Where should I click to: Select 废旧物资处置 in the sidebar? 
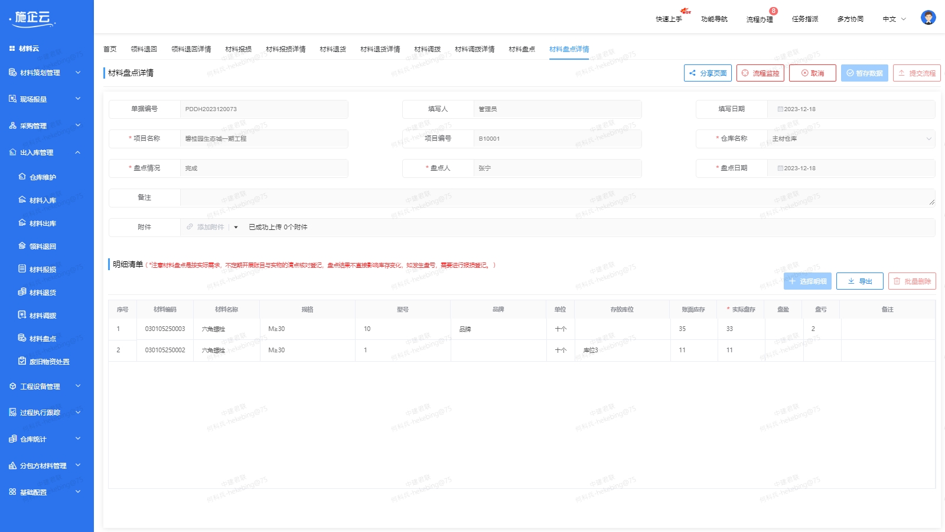49,362
